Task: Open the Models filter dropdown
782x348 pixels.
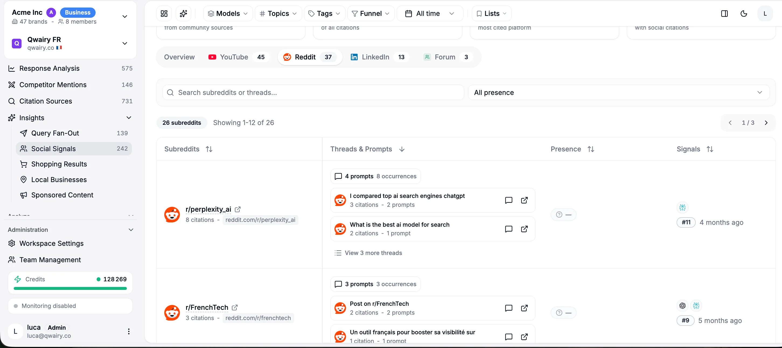Action: 228,14
